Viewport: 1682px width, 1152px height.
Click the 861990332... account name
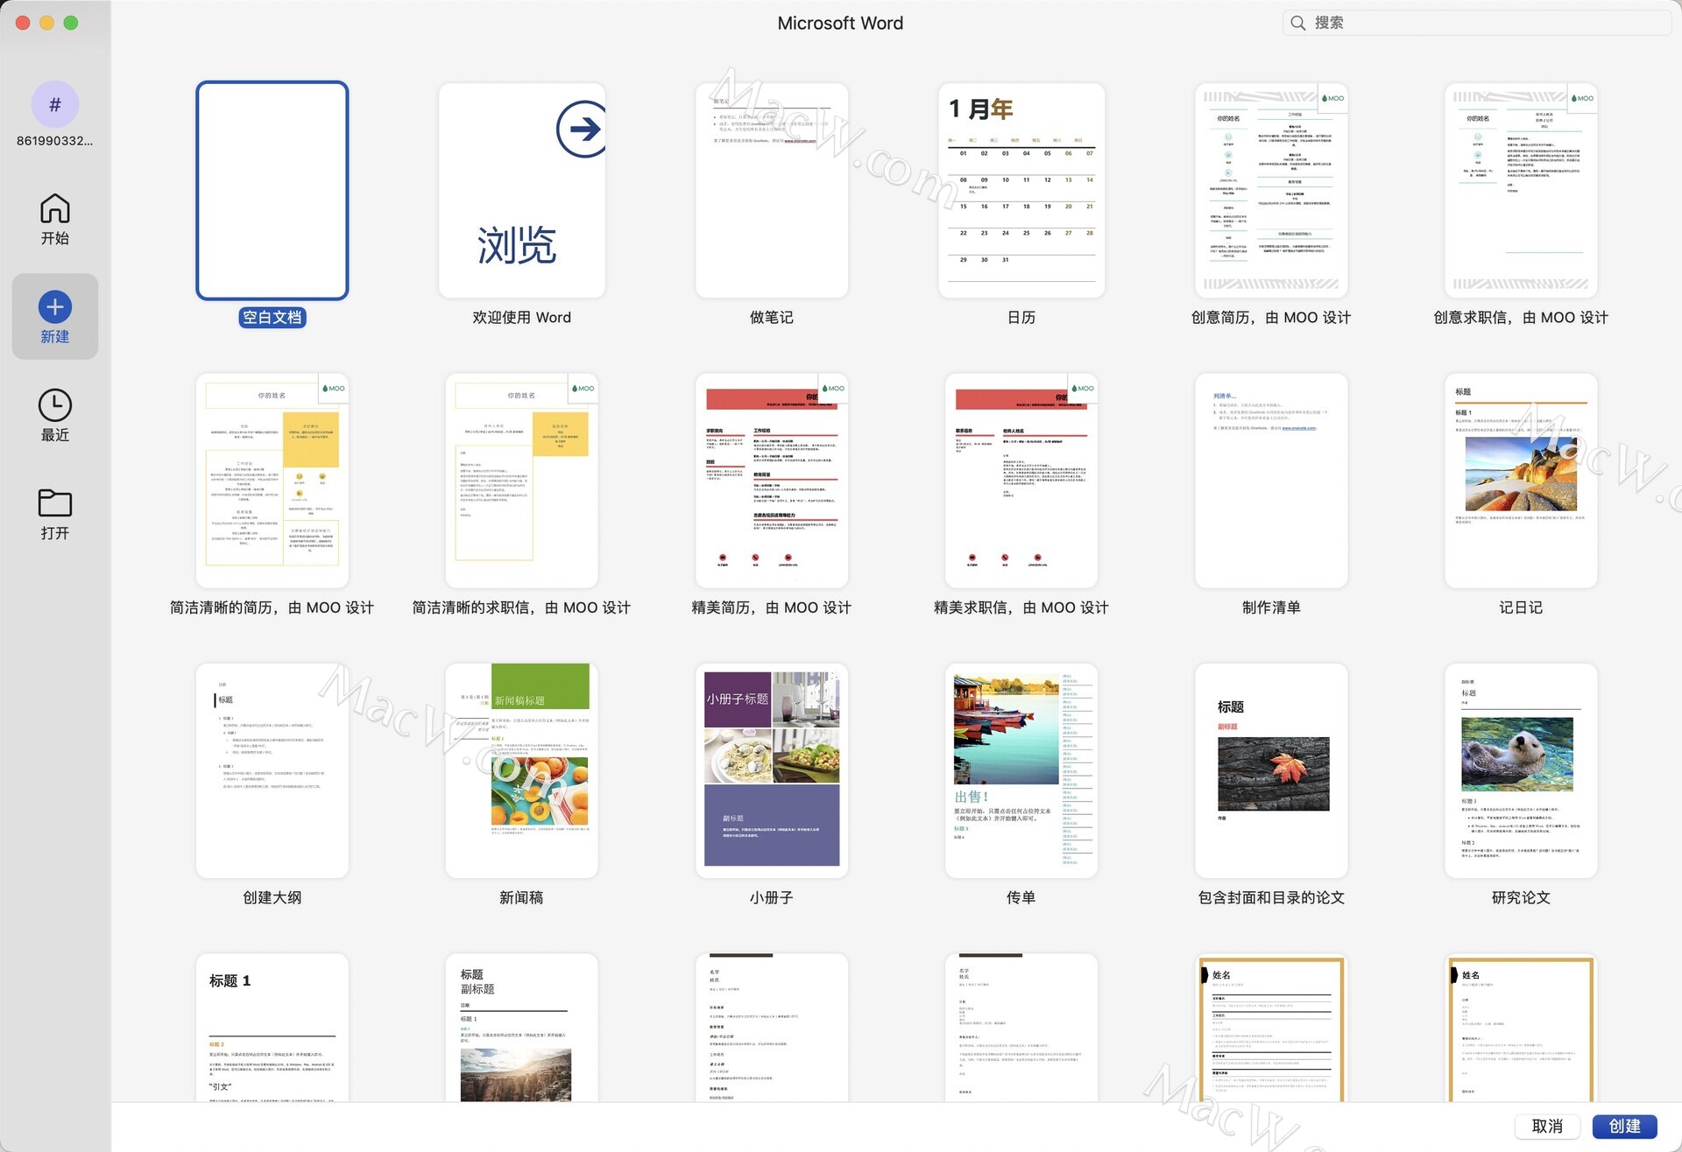click(54, 140)
